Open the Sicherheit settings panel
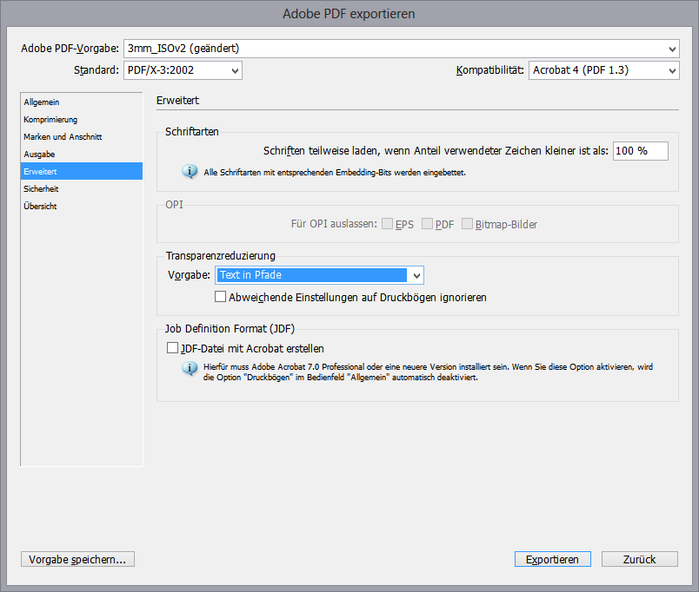 42,189
